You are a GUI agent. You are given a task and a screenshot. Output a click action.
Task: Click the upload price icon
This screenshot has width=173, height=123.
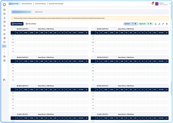click(x=159, y=24)
